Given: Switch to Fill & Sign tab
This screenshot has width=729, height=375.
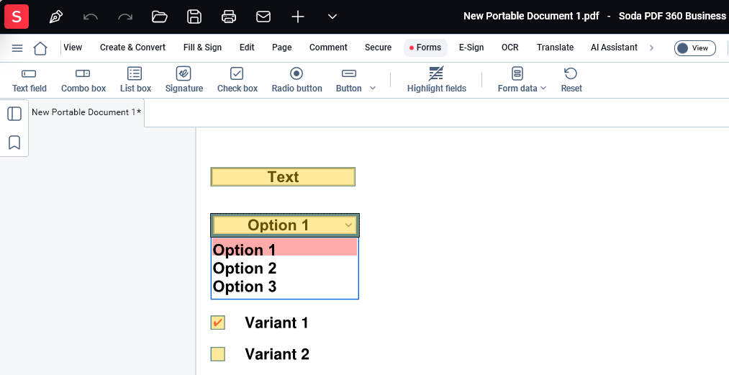Looking at the screenshot, I should click(202, 48).
